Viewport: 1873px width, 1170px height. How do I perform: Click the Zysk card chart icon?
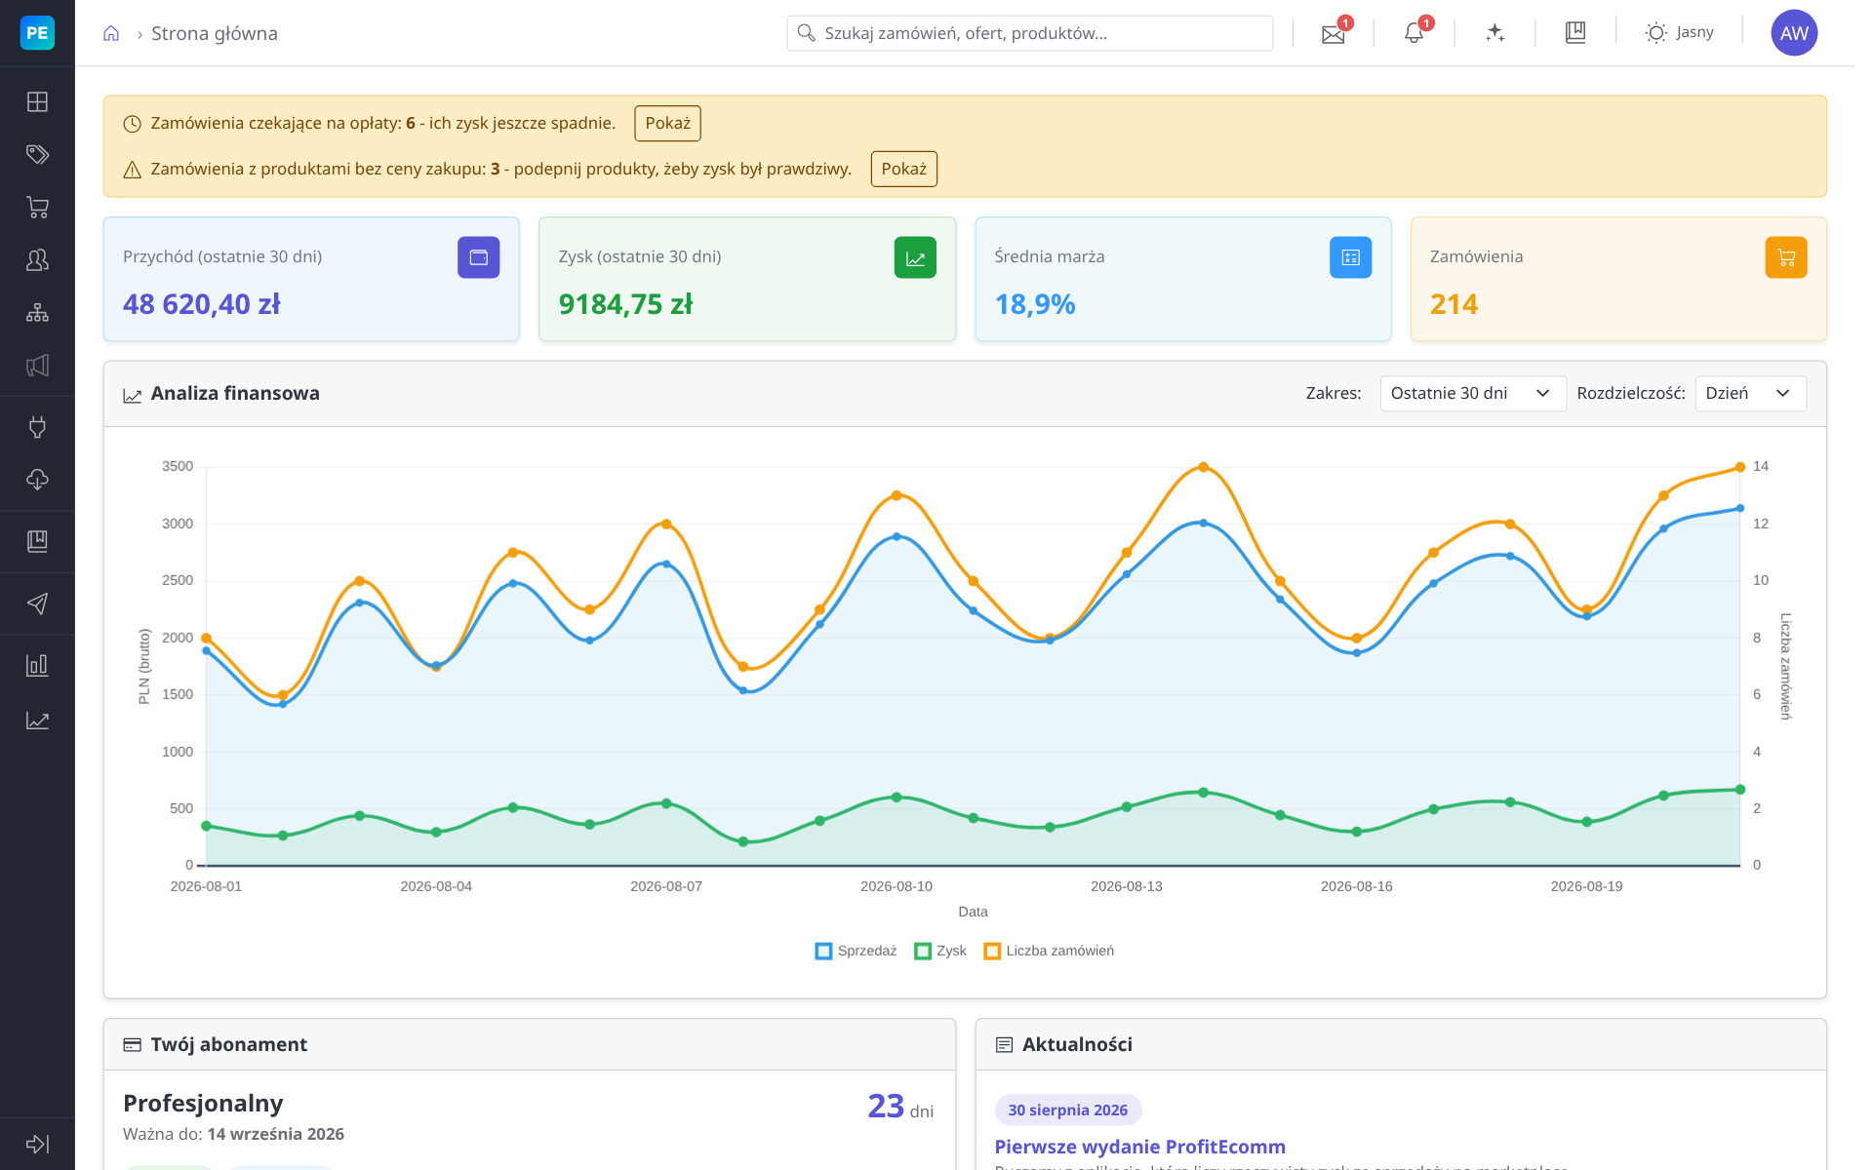click(x=915, y=257)
